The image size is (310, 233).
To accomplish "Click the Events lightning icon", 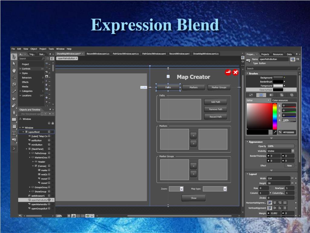I will 298,59.
